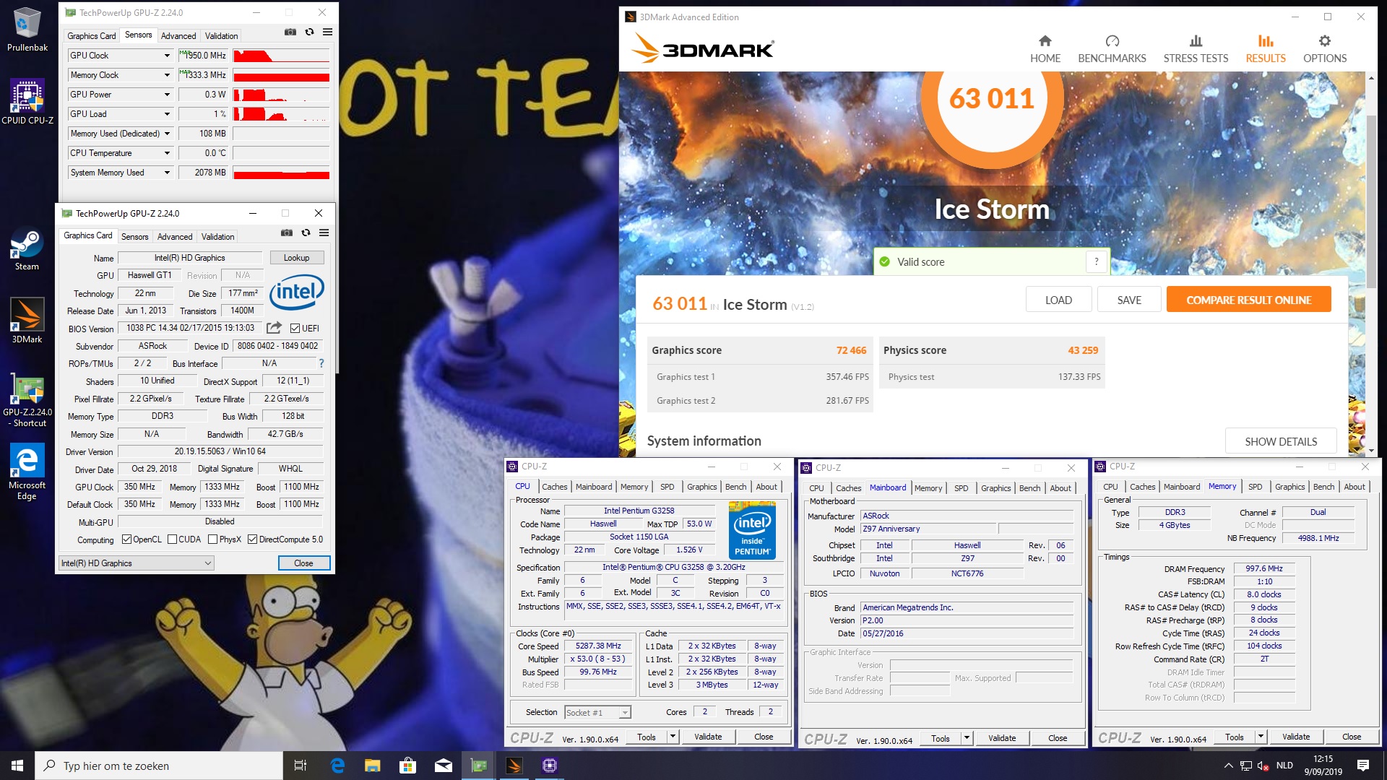Expand System Memory Used sensor dropdown
The height and width of the screenshot is (780, 1387).
coord(167,173)
